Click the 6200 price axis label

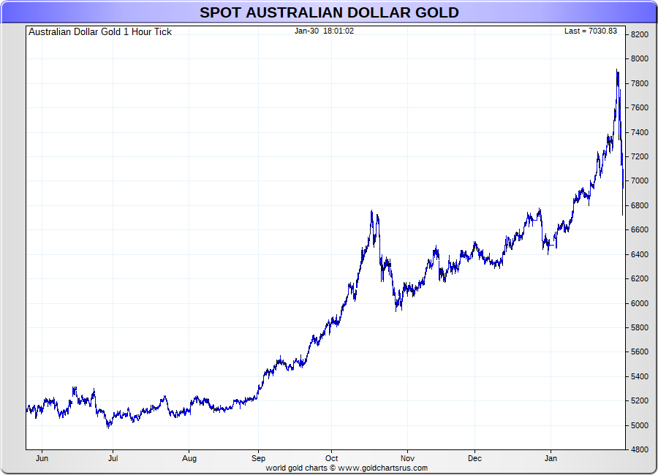pos(640,278)
